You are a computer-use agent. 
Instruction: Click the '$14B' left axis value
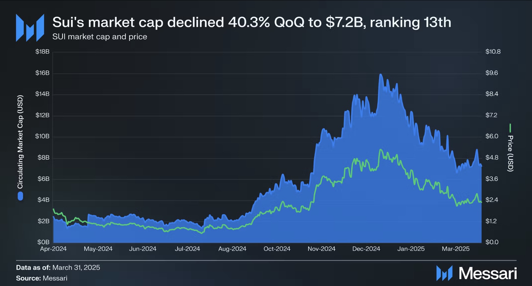42,94
